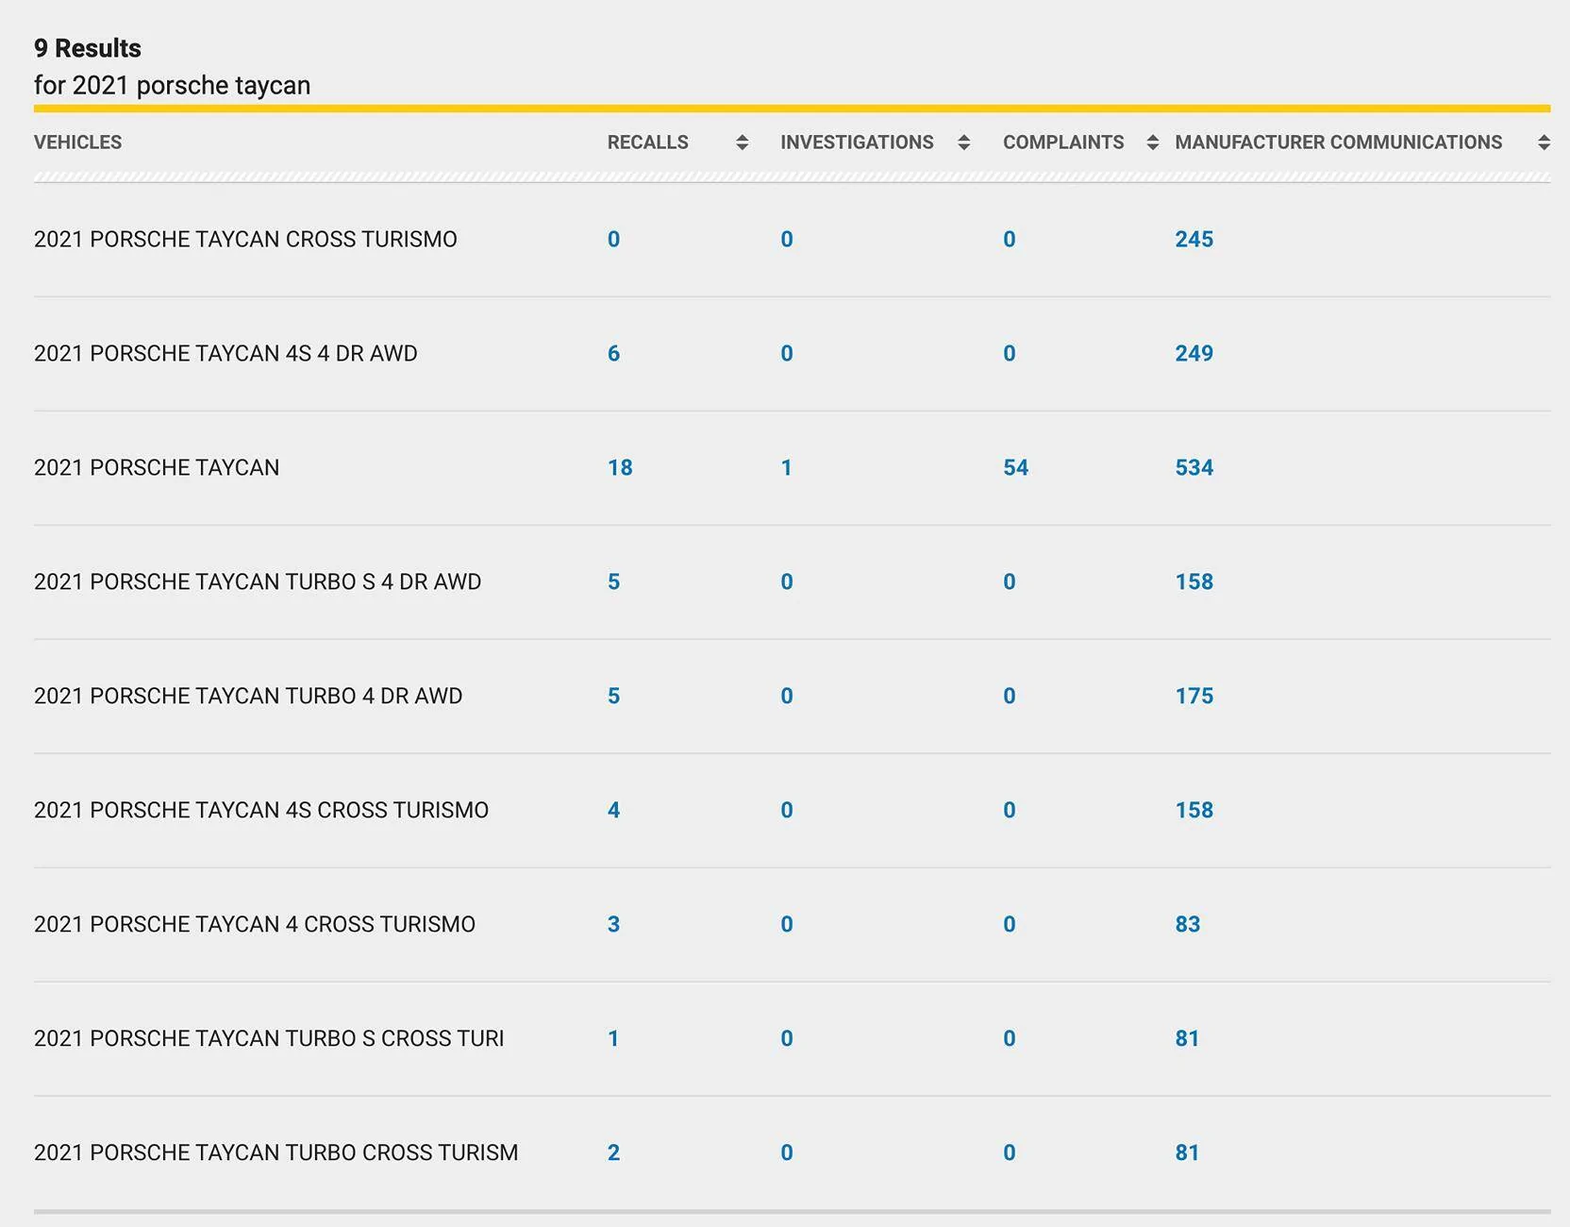Open the 3 recalls for Taycan 4 Cross Turismo
This screenshot has height=1227, width=1570.
tap(614, 925)
